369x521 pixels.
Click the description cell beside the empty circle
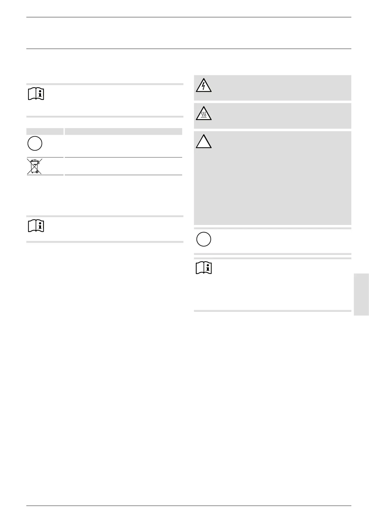(x=123, y=146)
